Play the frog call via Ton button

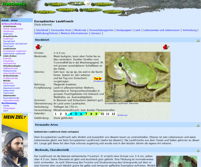click(x=97, y=79)
